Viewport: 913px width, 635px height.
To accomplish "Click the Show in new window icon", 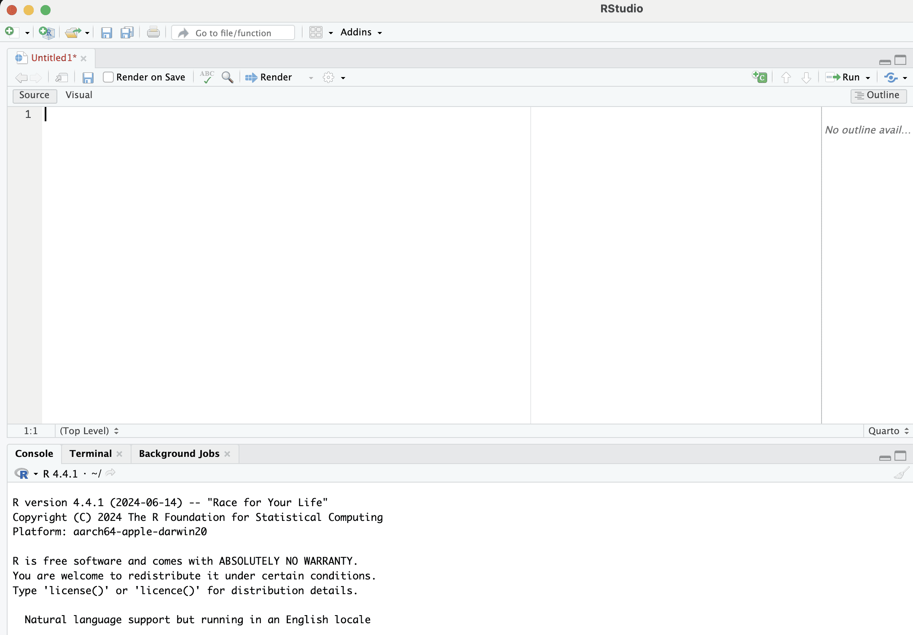I will coord(62,77).
